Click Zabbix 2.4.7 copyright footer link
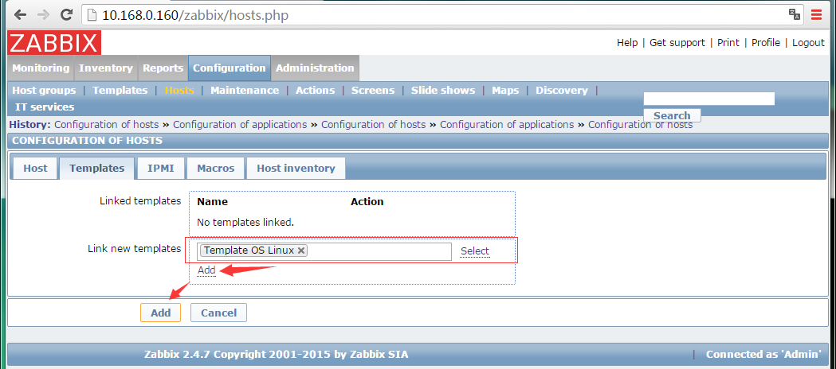Viewport: 836px width, 369px height. [277, 354]
